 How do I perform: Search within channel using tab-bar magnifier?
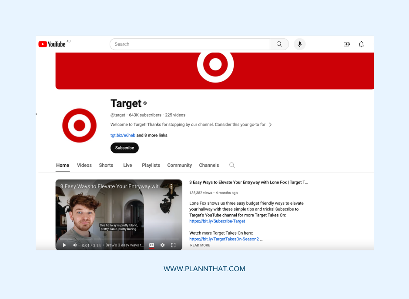tap(232, 165)
